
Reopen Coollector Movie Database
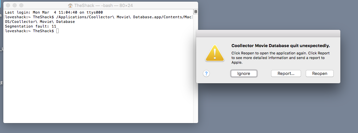tap(320, 73)
